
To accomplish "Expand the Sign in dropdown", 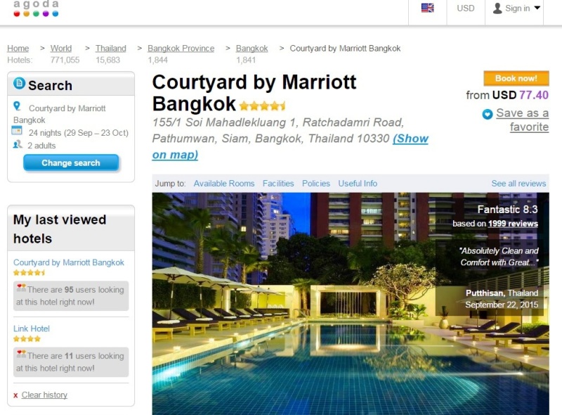I will (516, 8).
